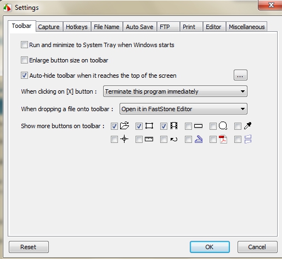282x259 pixels.
Task: Open the Auto Save tab
Action: [139, 27]
